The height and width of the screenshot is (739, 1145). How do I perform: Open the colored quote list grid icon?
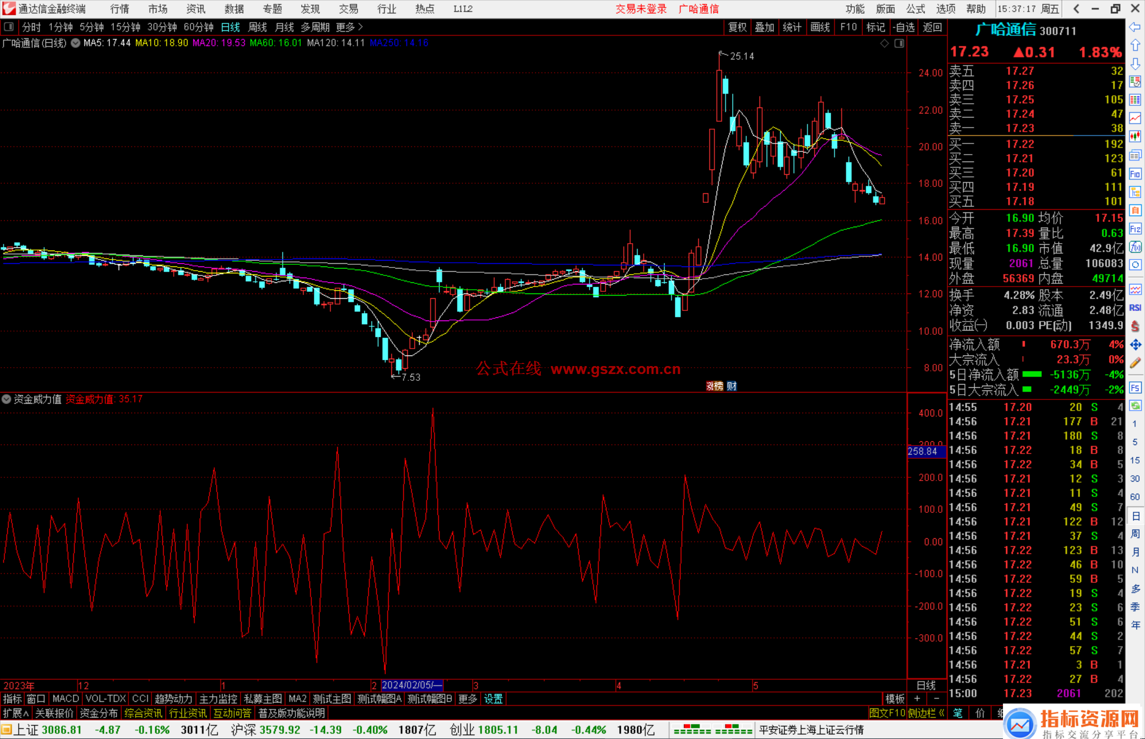1135,100
